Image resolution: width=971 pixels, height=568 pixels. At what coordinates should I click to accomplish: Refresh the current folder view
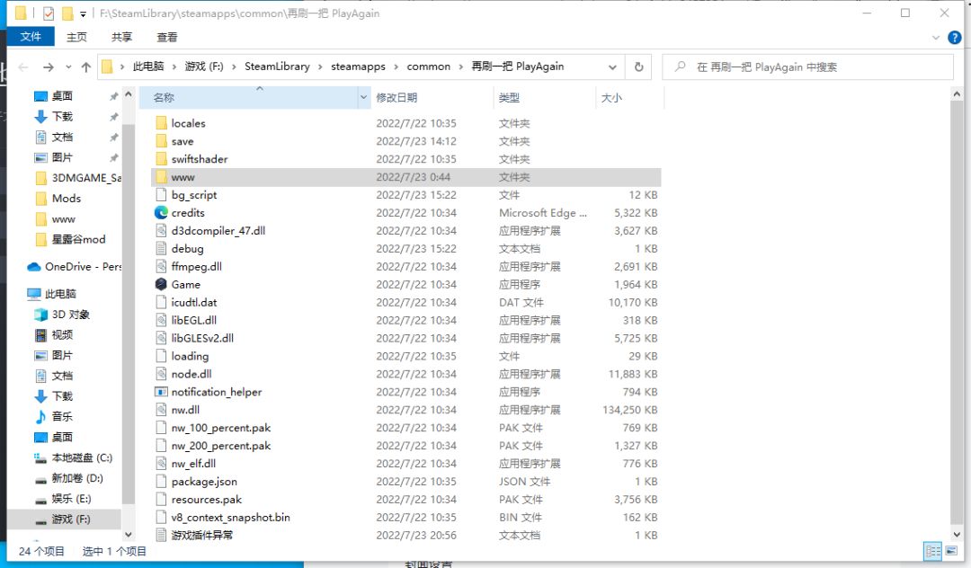638,67
